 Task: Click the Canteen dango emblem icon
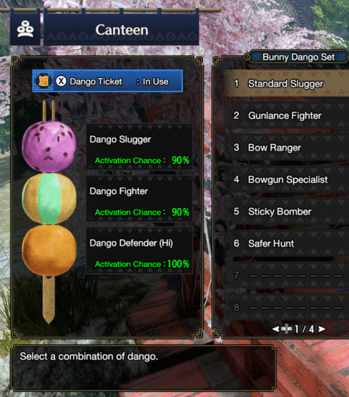coord(25,29)
